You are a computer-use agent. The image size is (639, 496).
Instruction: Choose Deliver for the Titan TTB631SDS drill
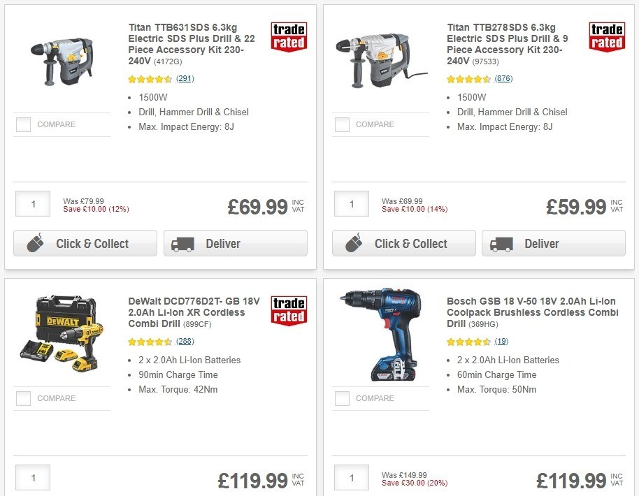pyautogui.click(x=235, y=244)
